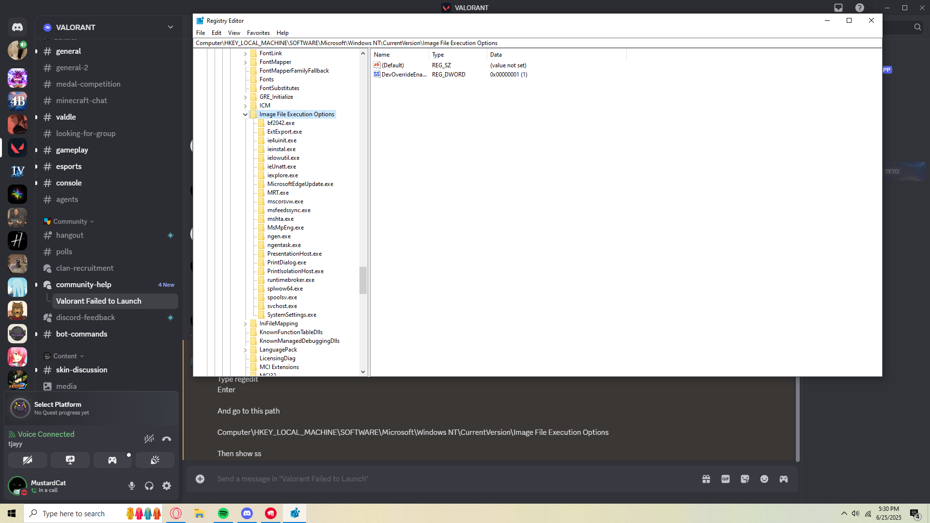Switch to Discord taskbar icon
930x523 pixels.
247,513
